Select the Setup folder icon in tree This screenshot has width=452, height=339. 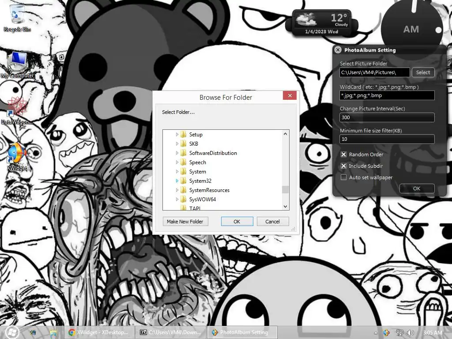coord(184,134)
